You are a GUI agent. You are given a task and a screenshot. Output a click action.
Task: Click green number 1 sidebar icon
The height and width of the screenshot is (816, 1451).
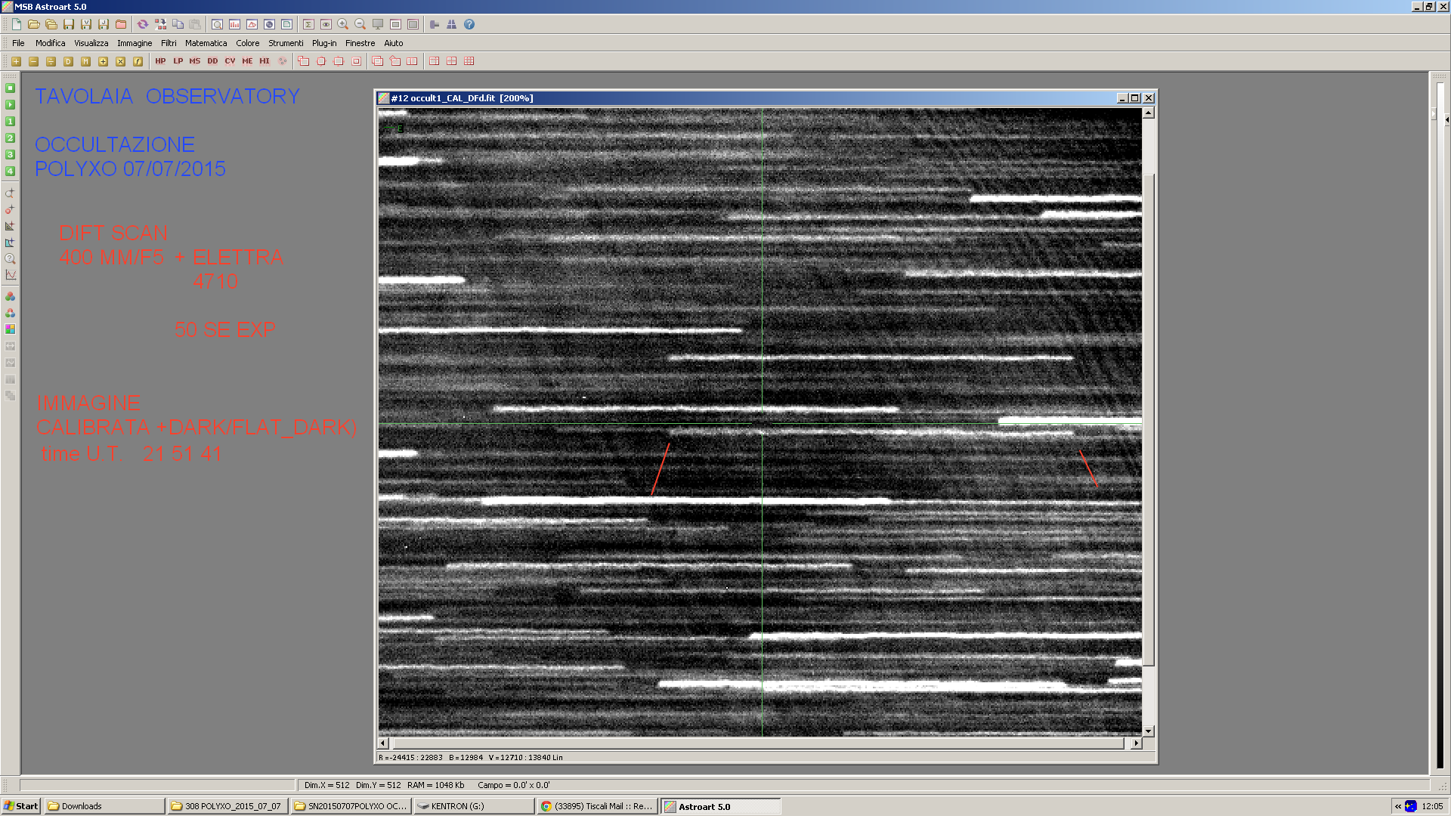pos(10,121)
